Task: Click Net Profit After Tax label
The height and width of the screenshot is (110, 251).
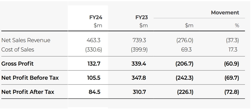Action: click(x=28, y=92)
